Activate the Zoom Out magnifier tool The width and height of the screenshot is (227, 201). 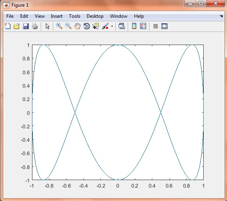point(68,26)
